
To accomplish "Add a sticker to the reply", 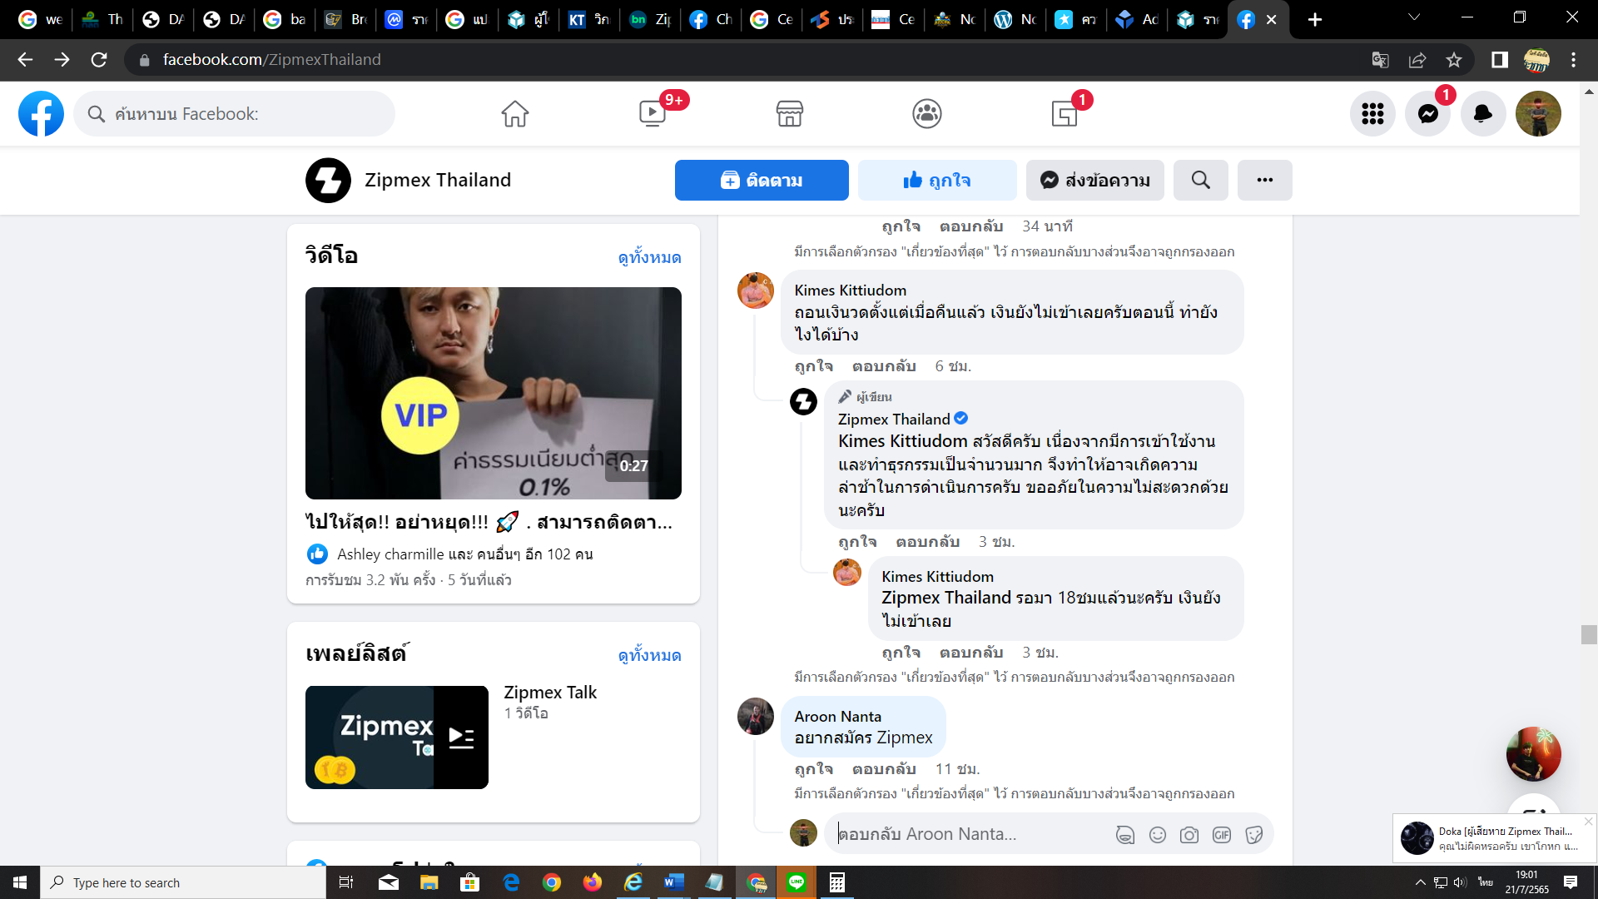I will tap(1253, 835).
